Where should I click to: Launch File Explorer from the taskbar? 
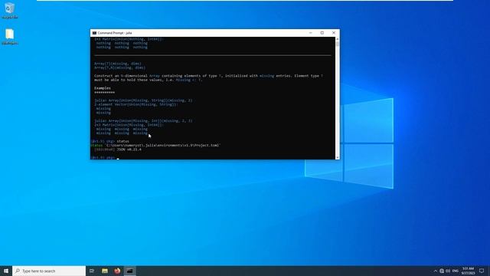click(105, 271)
